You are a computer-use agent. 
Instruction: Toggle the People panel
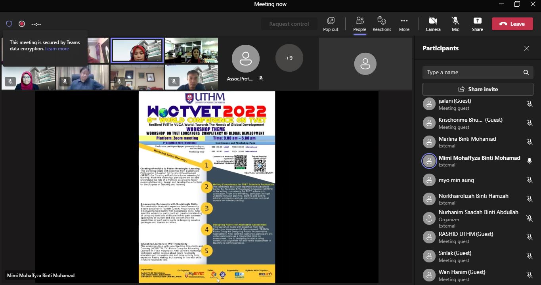359,24
